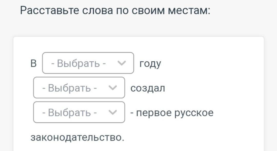Click the letter "В" before the first dropdown
The height and width of the screenshot is (151, 277).
(x=34, y=63)
